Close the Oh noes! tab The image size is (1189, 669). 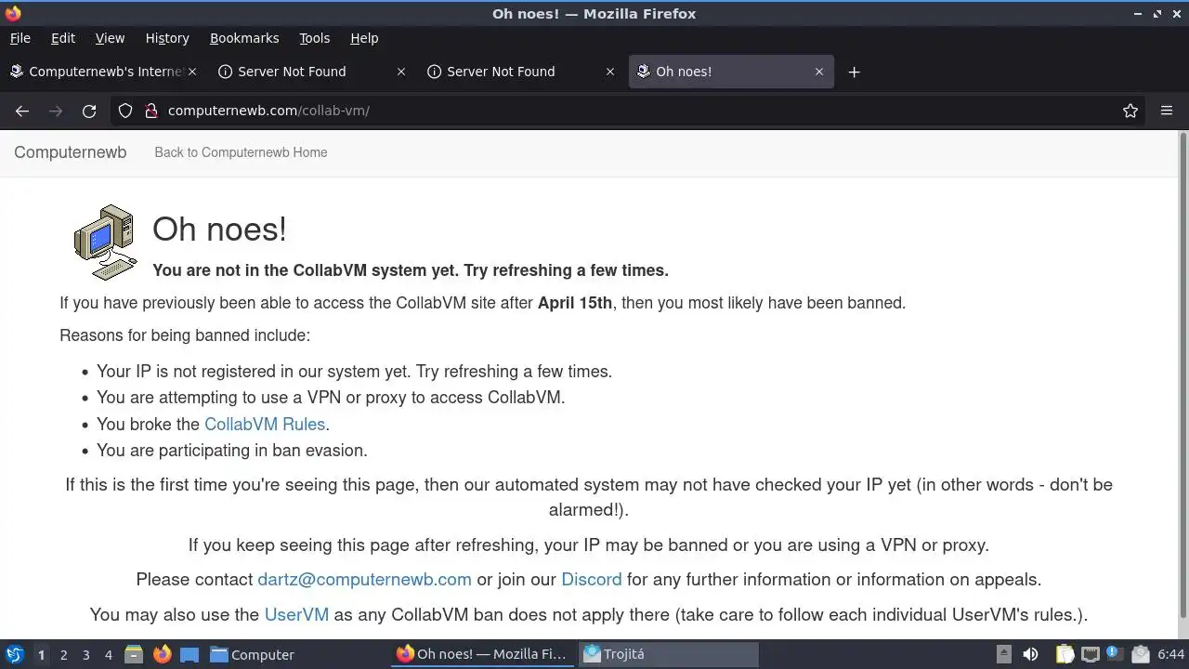coord(819,72)
